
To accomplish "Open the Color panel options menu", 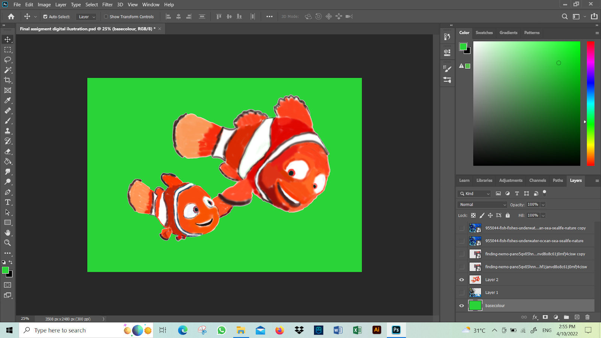I will pyautogui.click(x=597, y=33).
